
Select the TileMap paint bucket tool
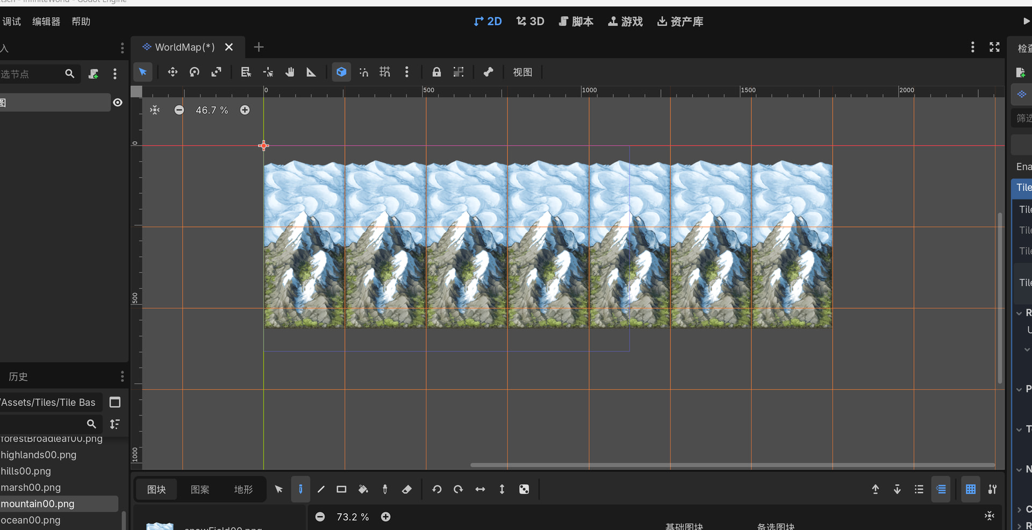pyautogui.click(x=363, y=489)
